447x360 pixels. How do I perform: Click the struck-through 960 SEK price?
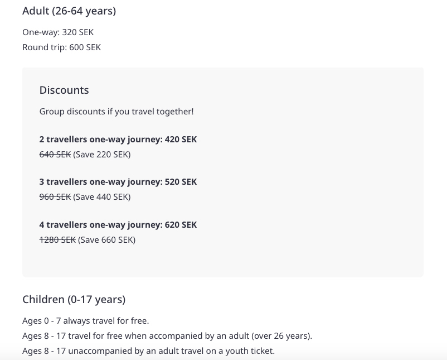click(x=55, y=197)
